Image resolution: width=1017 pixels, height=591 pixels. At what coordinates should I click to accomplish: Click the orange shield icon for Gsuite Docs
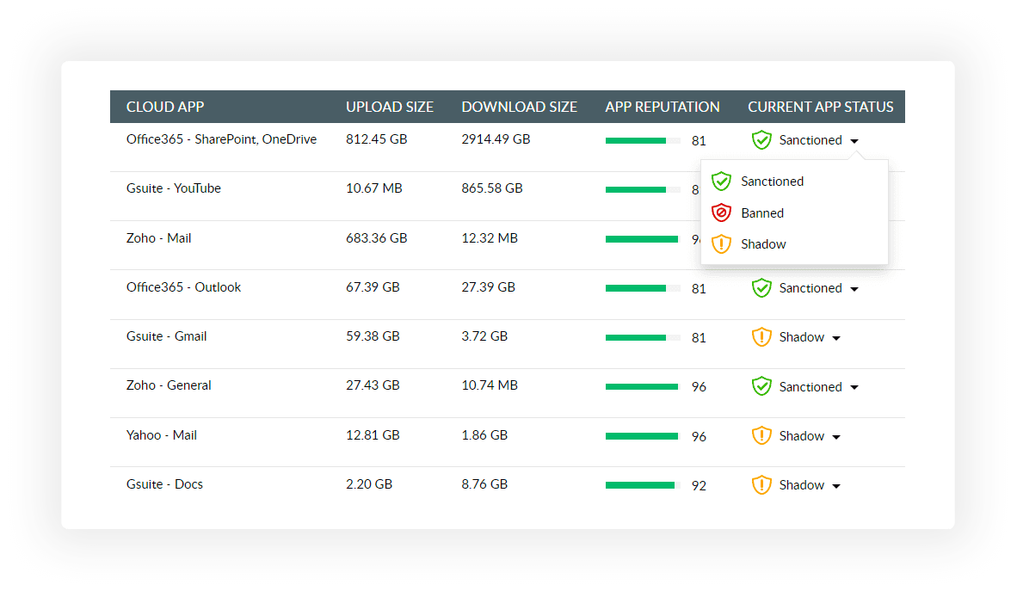coord(761,485)
